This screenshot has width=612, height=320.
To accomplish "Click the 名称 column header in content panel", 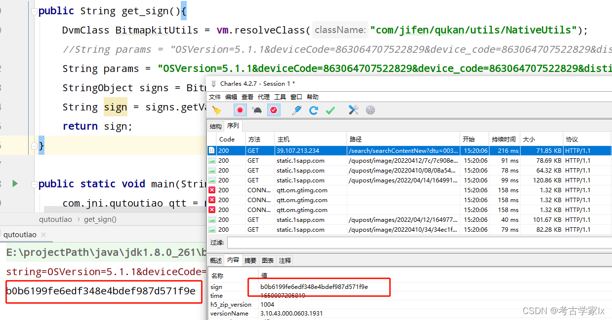I will (217, 276).
